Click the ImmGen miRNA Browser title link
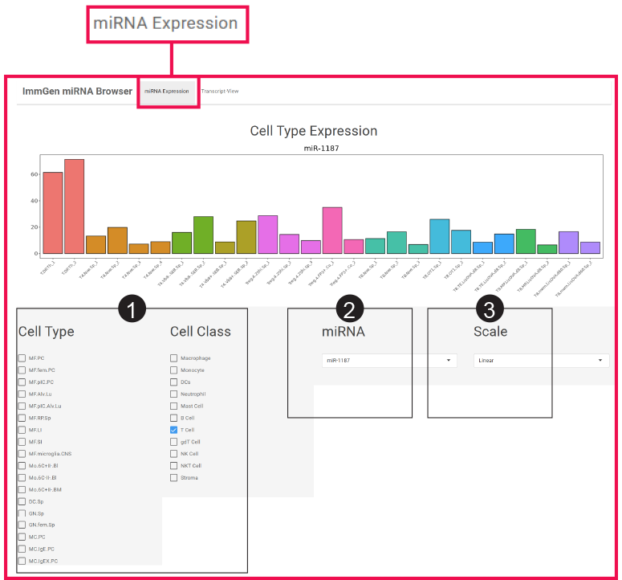Image resolution: width=622 pixels, height=580 pixels. coord(77,92)
